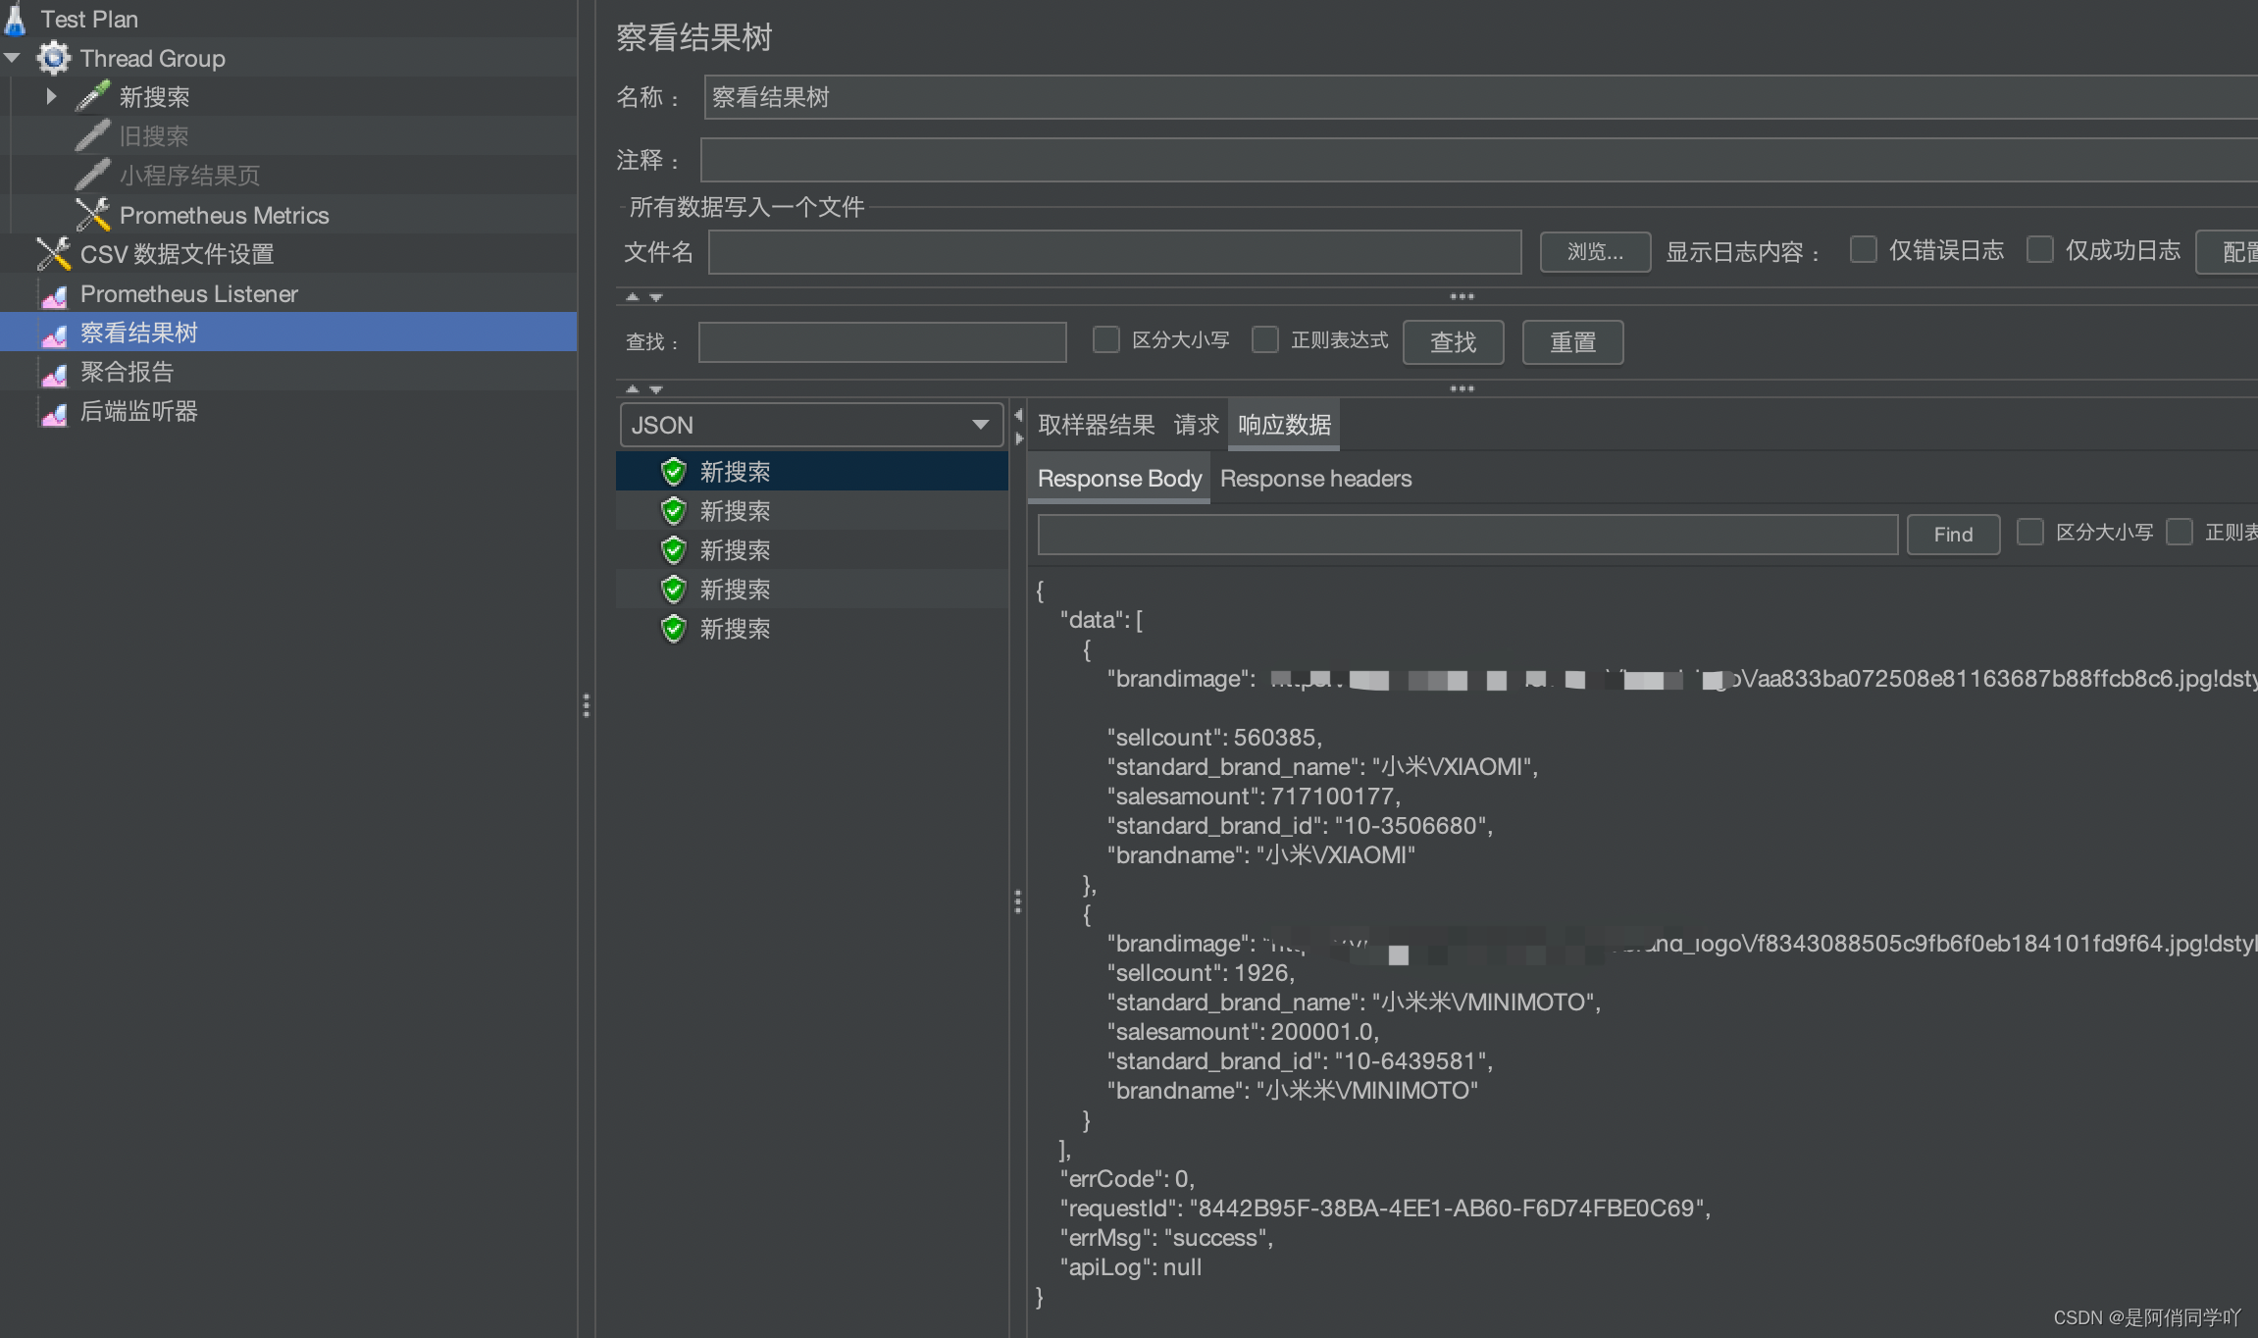
Task: Click the 聚合报告 listener icon
Action: [54, 373]
